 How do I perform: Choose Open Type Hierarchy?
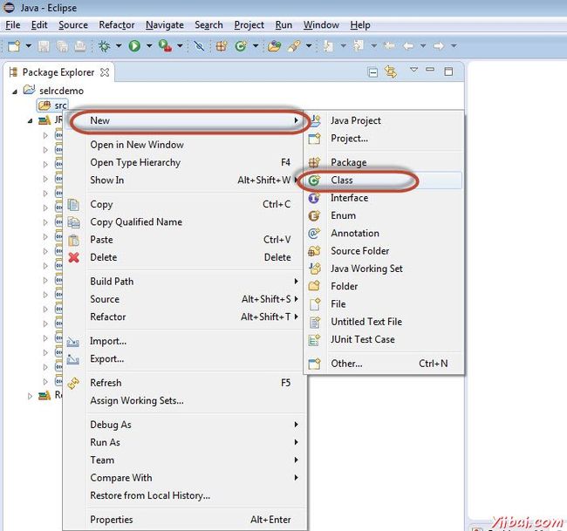(x=185, y=163)
